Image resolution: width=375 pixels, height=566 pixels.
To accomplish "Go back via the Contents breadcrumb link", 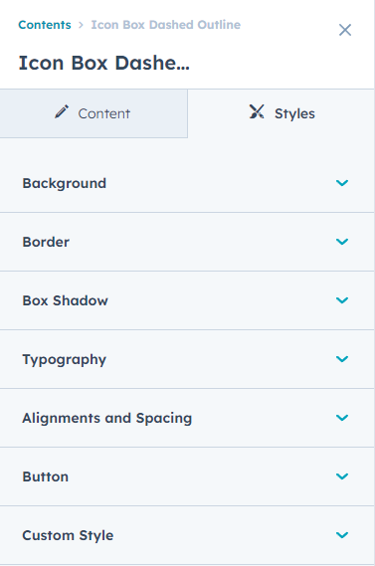I will pos(45,25).
